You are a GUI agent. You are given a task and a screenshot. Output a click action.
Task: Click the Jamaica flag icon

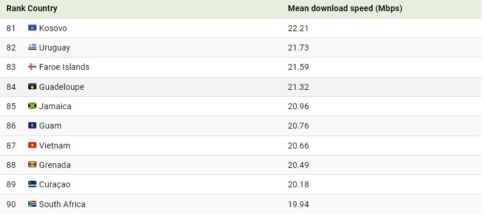(x=32, y=106)
